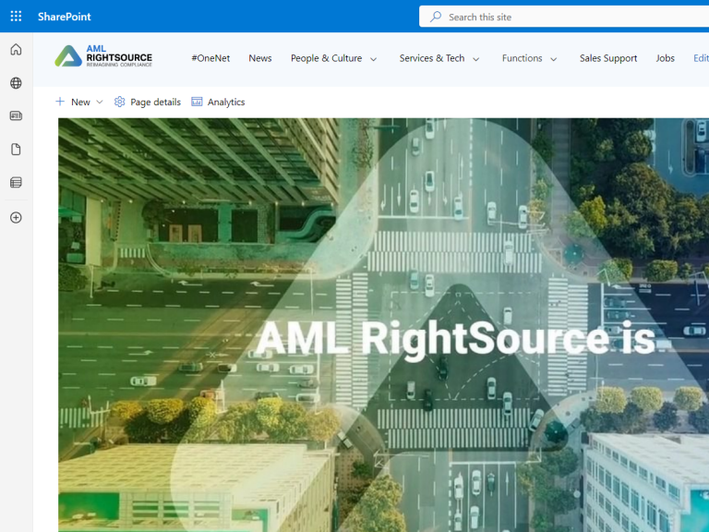The width and height of the screenshot is (709, 532).
Task: Open the app launcher waffle icon
Action: pos(16,17)
